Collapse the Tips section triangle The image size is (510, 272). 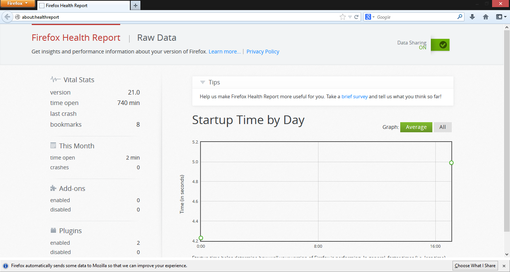point(203,82)
